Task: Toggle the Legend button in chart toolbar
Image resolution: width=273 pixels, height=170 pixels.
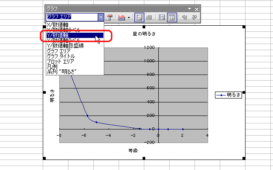Action: pos(139,17)
